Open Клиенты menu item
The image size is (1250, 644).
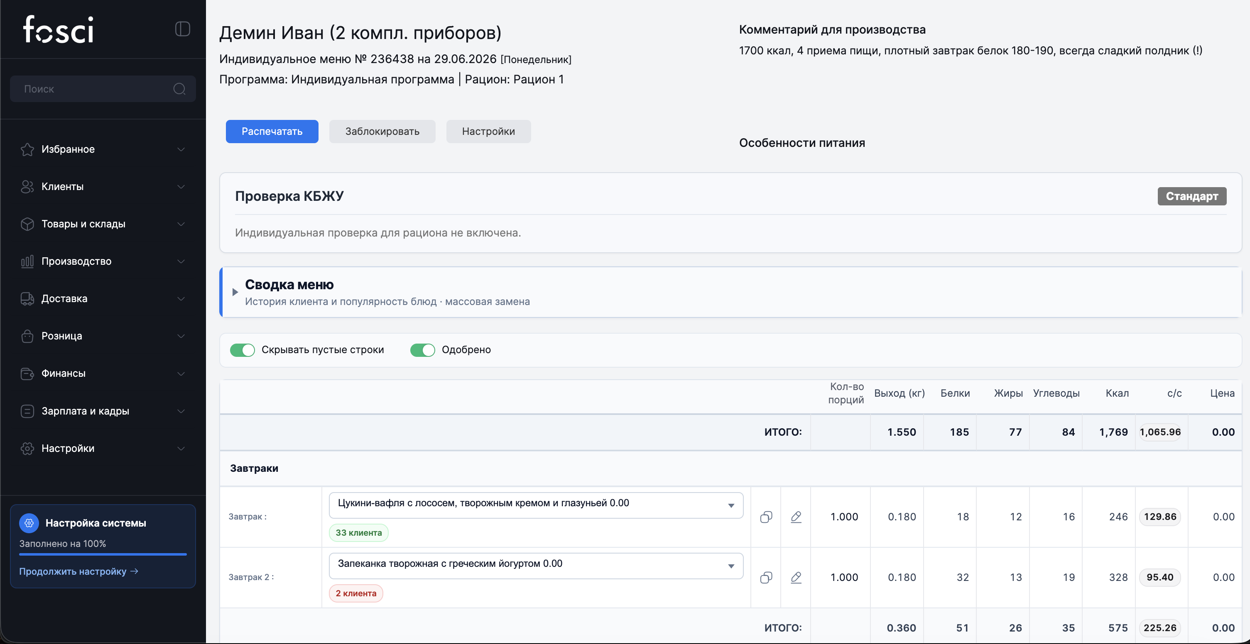(103, 187)
